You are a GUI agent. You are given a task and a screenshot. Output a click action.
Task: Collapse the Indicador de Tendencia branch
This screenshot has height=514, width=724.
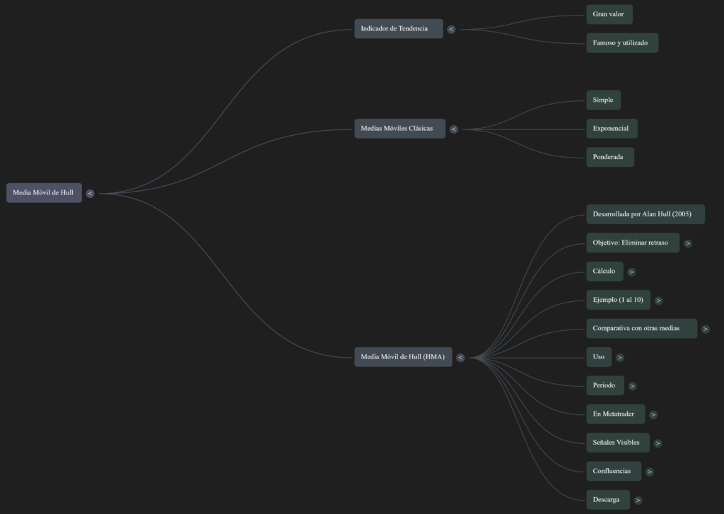pyautogui.click(x=451, y=29)
